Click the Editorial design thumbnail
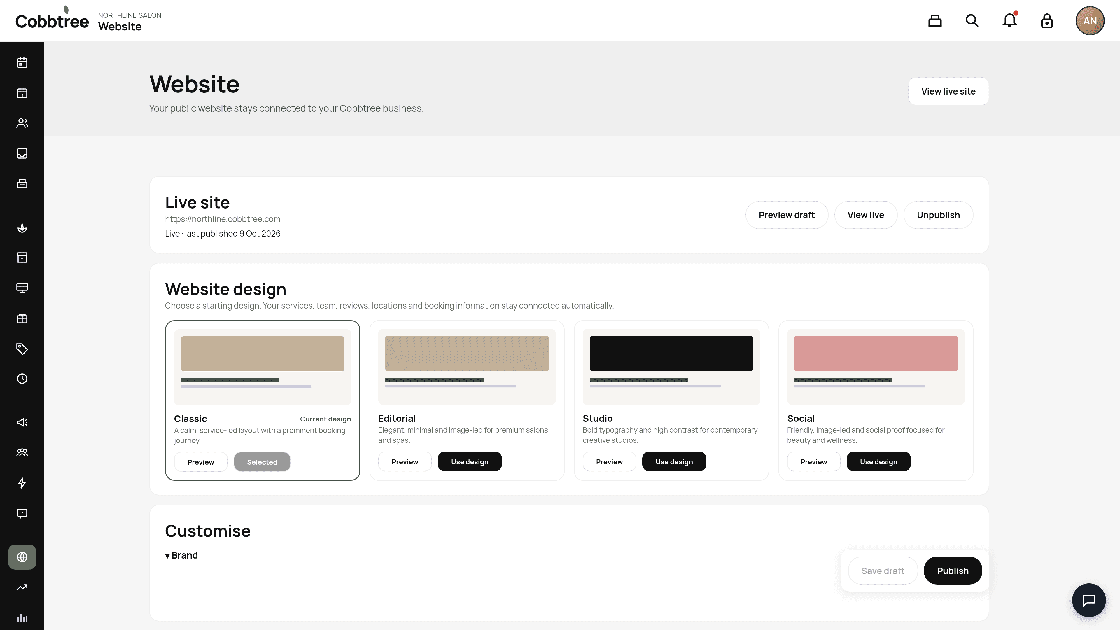 click(x=467, y=367)
